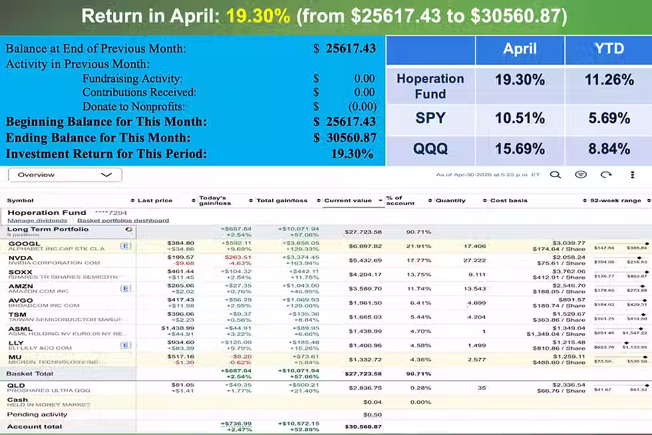Click the GOOGL 52-week range bar
This screenshot has width=652, height=435.
pos(621,246)
